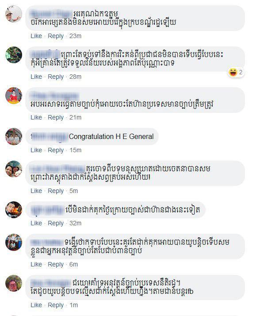The height and width of the screenshot is (316, 264).
Task: Click the 1m timestamp on last comment
Action: 74,305
